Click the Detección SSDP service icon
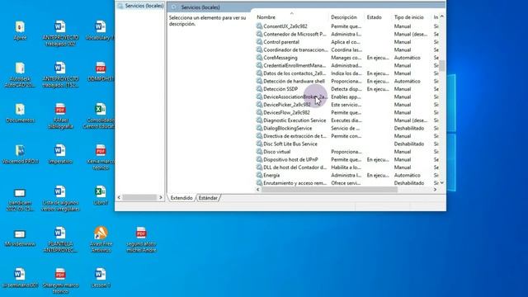 [259, 89]
